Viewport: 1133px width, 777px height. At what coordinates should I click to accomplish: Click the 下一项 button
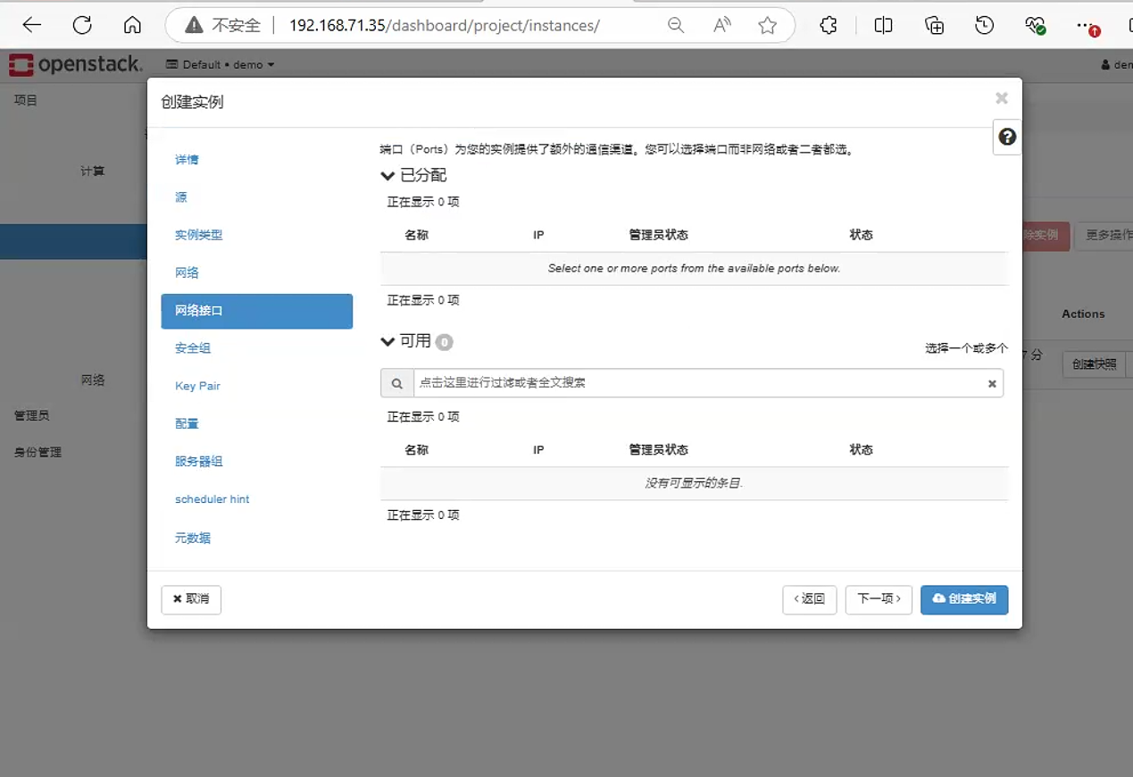[879, 599]
